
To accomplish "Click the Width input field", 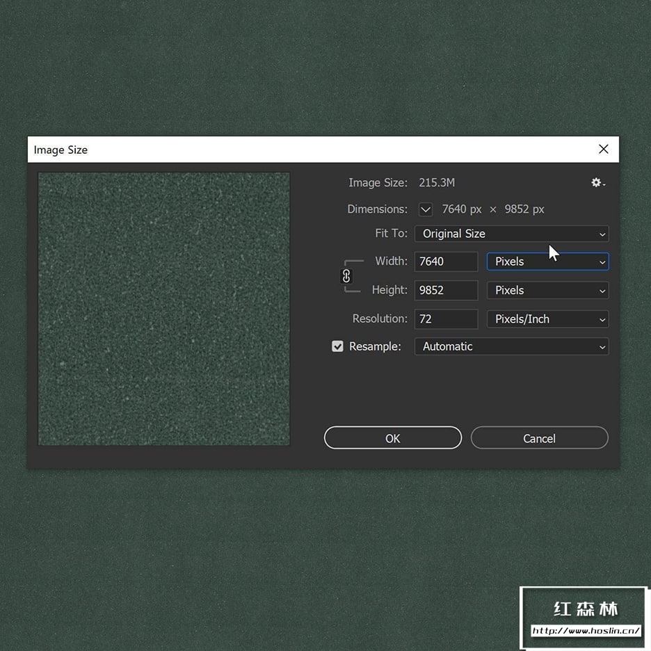I will [x=446, y=262].
